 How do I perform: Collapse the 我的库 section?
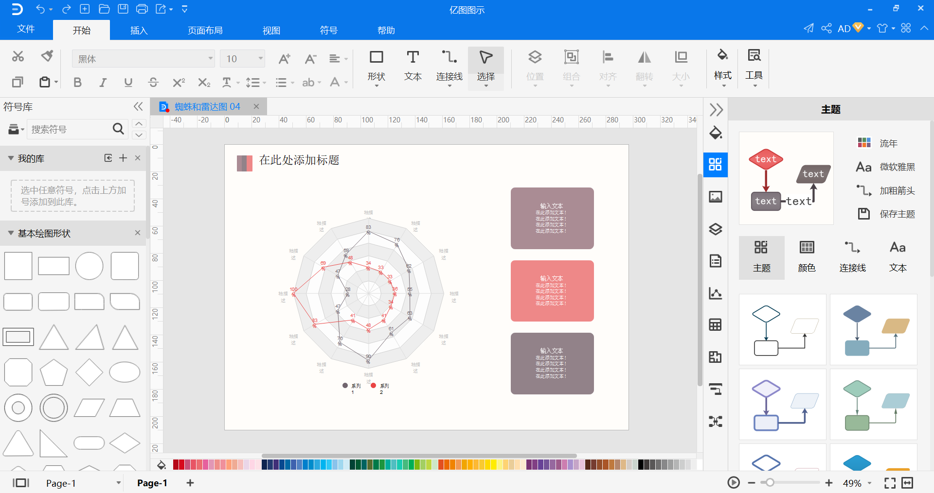(x=11, y=158)
